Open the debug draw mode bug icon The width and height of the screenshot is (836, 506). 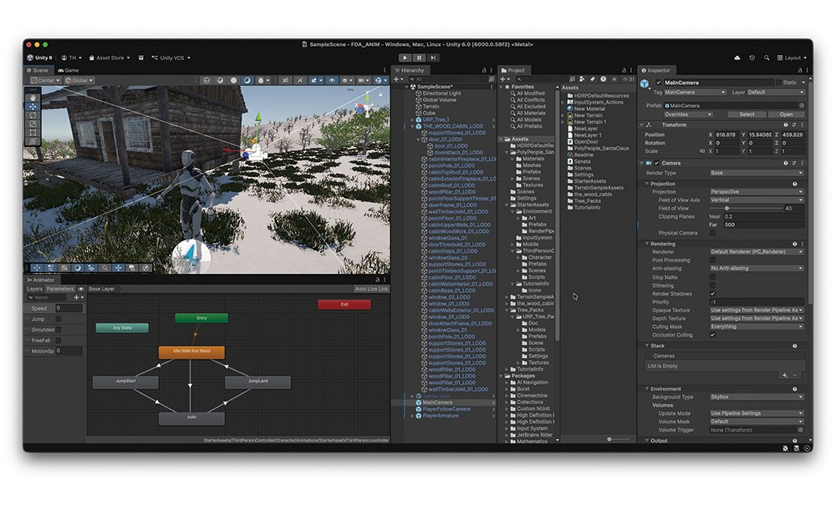coord(261,80)
